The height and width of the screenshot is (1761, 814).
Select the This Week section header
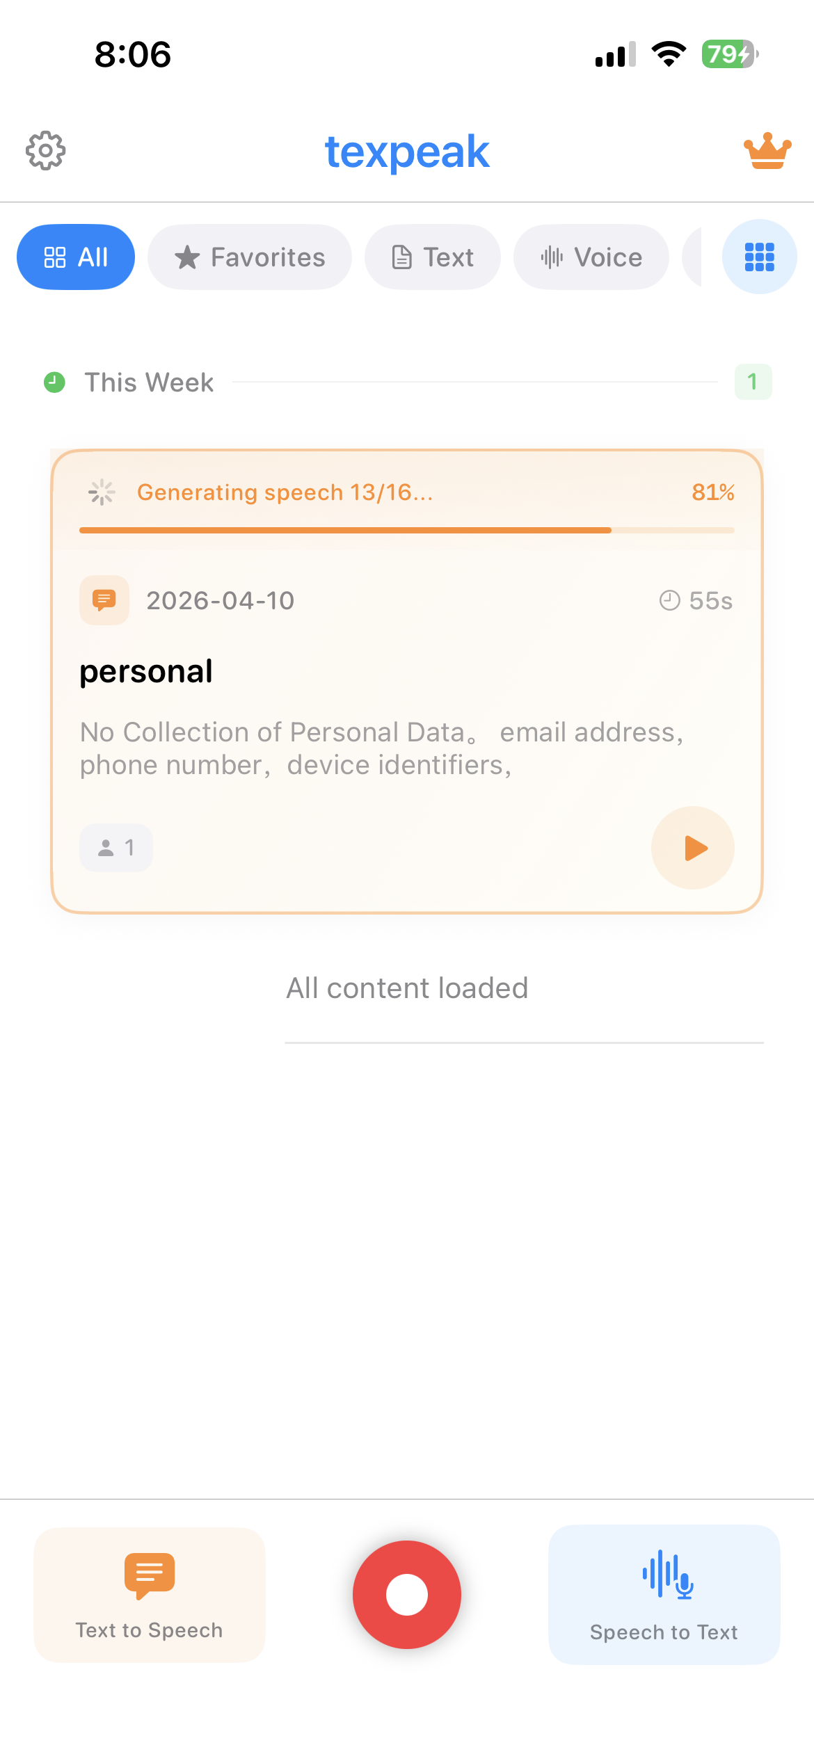(149, 382)
